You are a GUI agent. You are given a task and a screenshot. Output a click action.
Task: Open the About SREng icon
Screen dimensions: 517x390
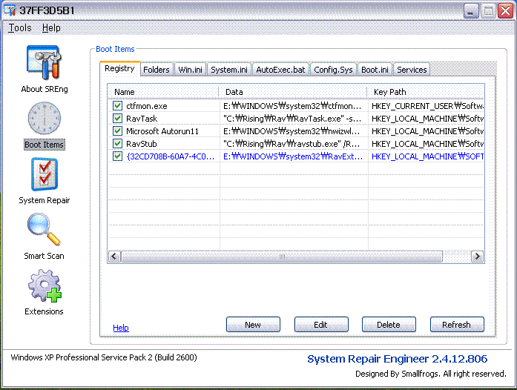[x=44, y=64]
